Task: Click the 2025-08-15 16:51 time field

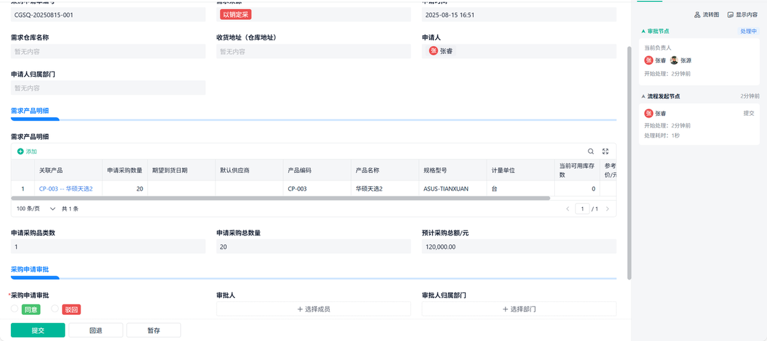Action: click(x=519, y=14)
